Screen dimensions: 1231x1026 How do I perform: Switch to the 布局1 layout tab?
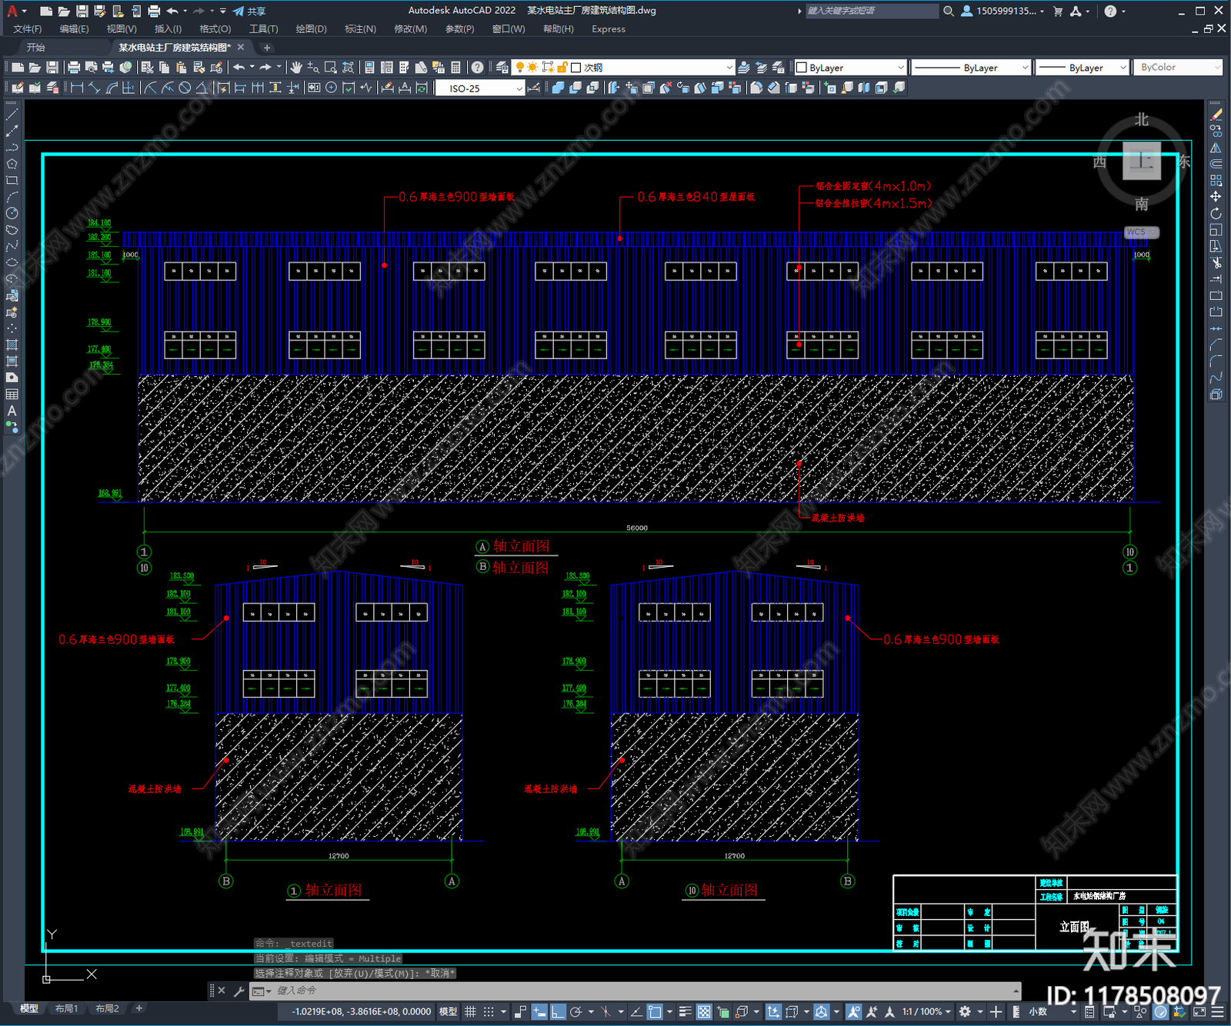pyautogui.click(x=66, y=1008)
